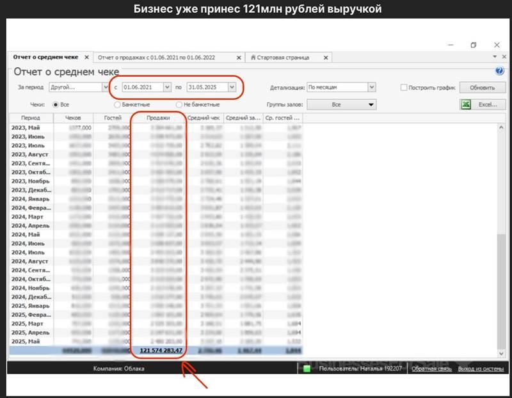Expand the 'Детализация' По месяцам dropdown
This screenshot has height=398, width=512.
371,87
